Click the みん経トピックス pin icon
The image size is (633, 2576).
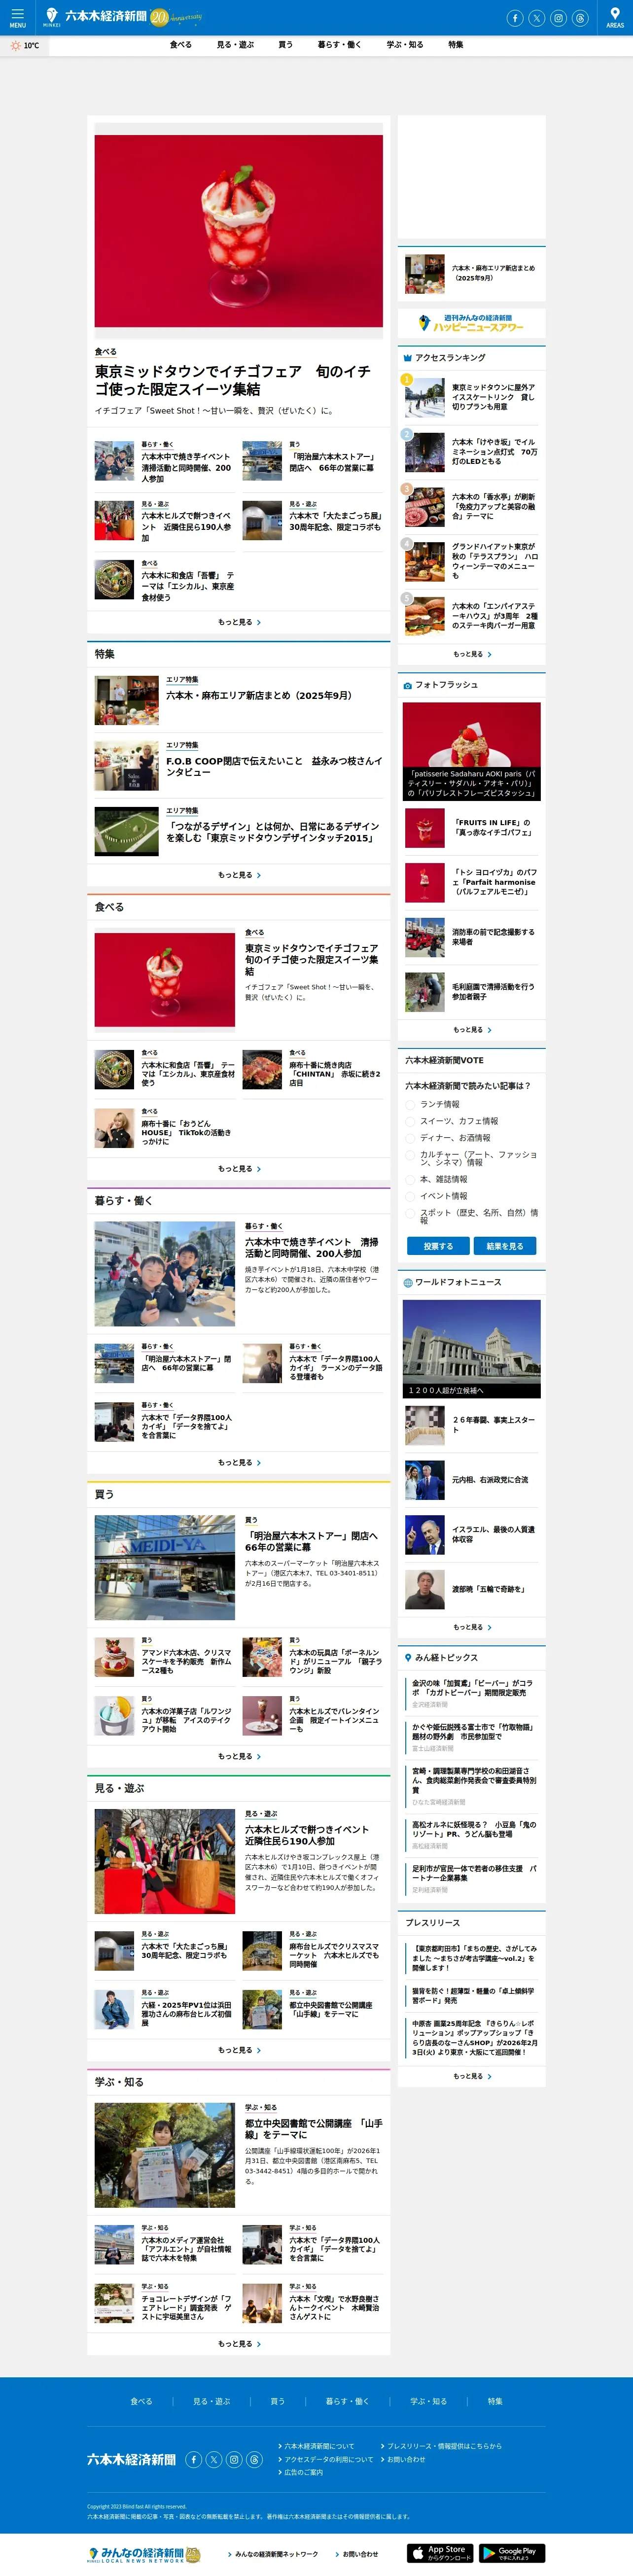click(x=408, y=1658)
